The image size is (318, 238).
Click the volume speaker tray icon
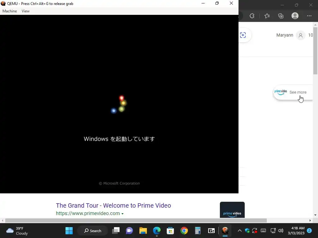[x=281, y=231]
